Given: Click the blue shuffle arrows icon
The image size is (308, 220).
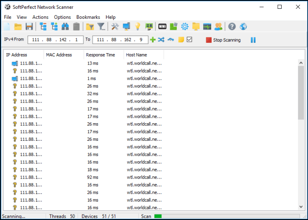Looking at the screenshot, I should tap(161, 40).
